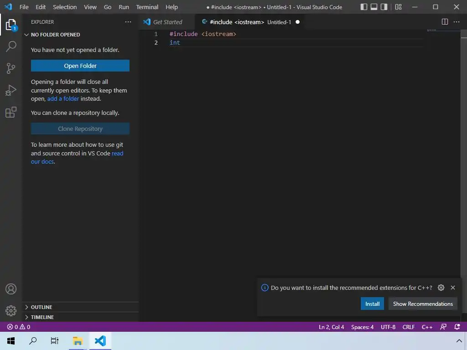Open the Run menu
Screen dimensions: 467x350
(124, 7)
